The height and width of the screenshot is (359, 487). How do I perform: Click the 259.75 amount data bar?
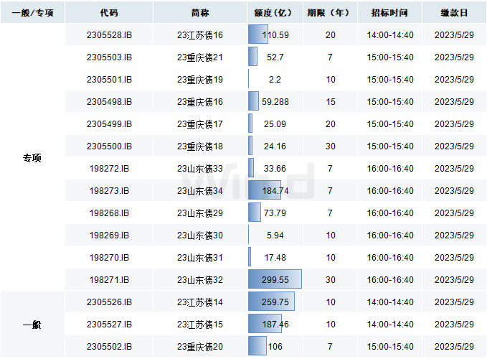(x=271, y=302)
